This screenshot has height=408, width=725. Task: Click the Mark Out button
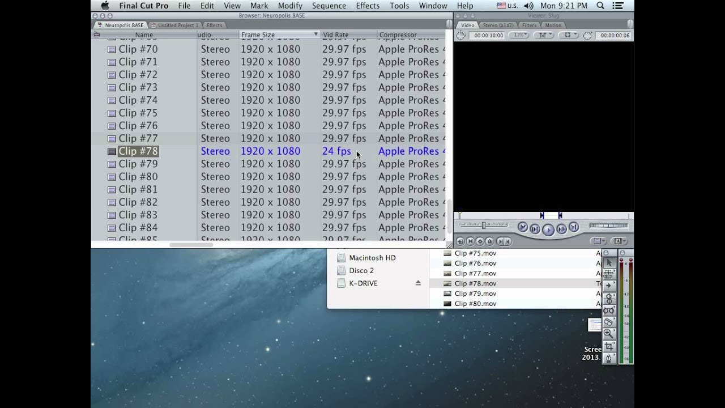507,241
